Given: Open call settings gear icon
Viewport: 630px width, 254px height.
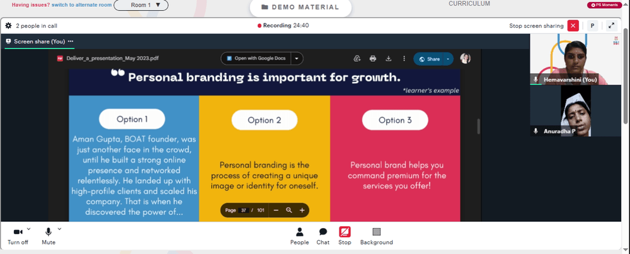Looking at the screenshot, I should (8, 26).
